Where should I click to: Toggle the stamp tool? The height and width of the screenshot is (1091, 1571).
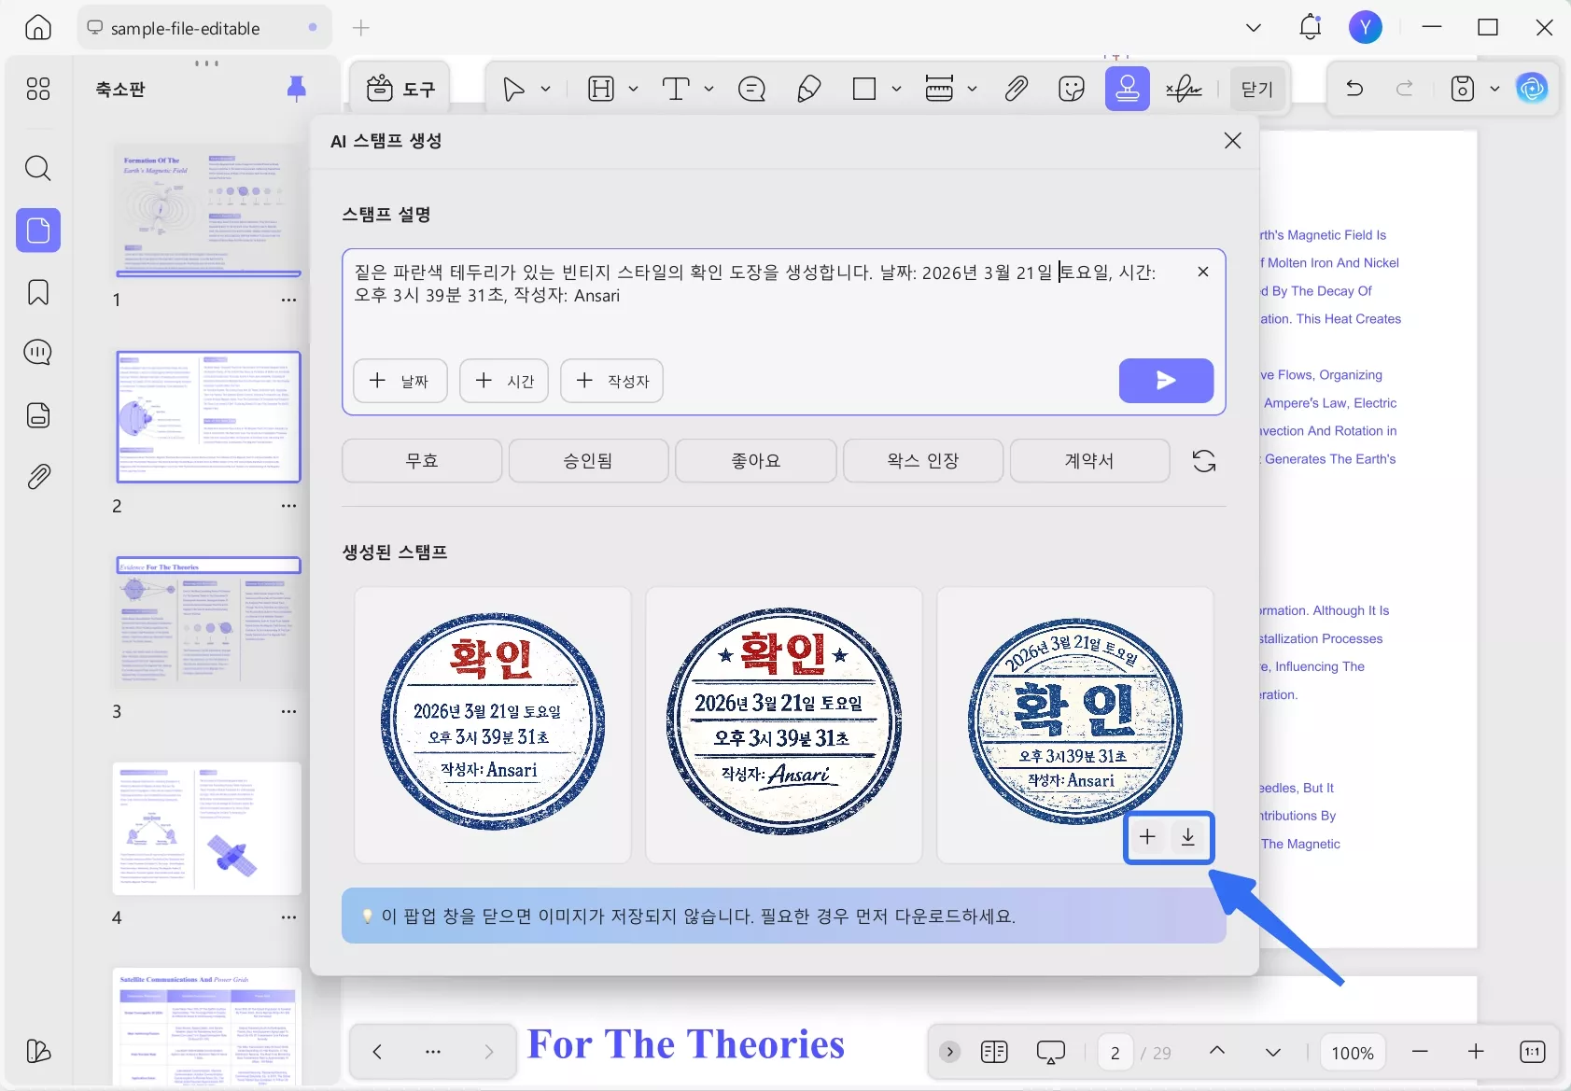point(1128,89)
